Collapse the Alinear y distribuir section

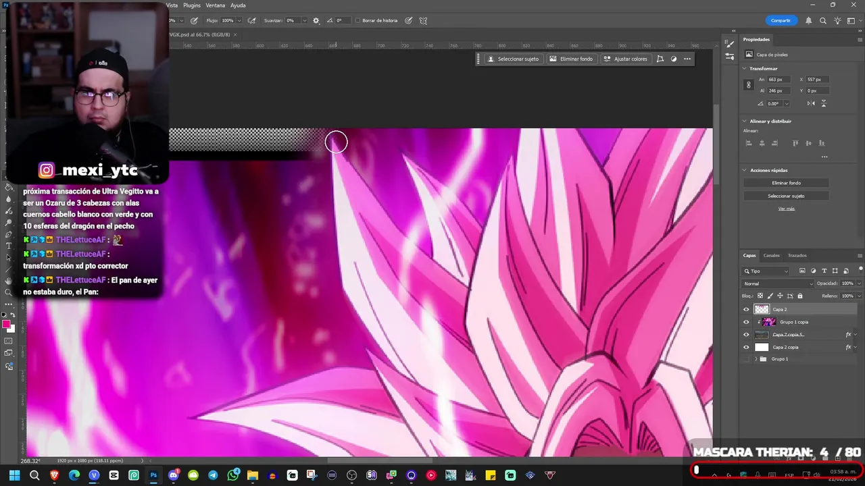(x=745, y=121)
